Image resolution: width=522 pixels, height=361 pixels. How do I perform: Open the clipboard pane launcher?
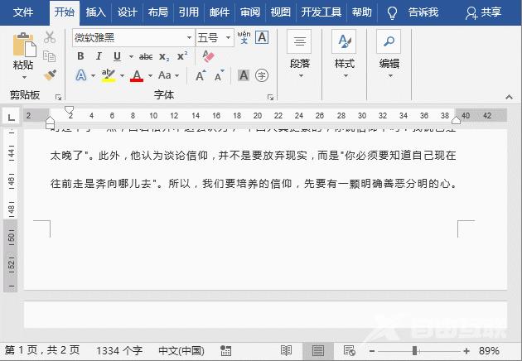pos(59,97)
